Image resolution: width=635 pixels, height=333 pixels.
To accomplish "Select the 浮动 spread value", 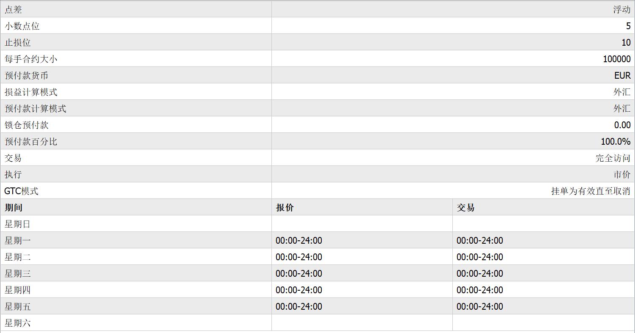I will pyautogui.click(x=621, y=9).
